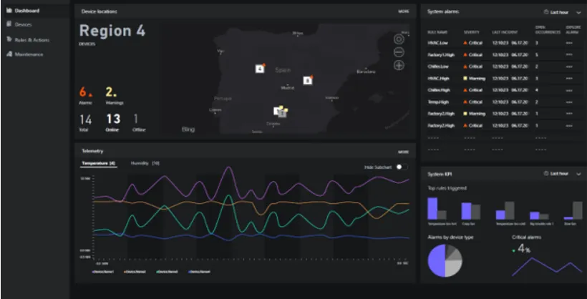Viewport: 587px width, 299px height.
Task: Click the Devices icon in sidebar
Action: pyautogui.click(x=9, y=25)
